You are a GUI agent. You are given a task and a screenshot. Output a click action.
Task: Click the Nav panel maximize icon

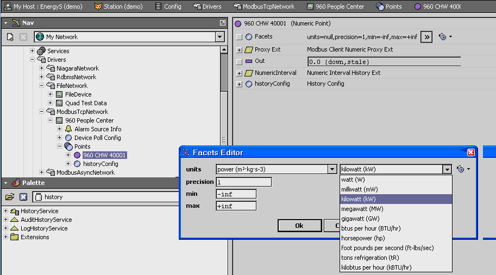[223, 23]
